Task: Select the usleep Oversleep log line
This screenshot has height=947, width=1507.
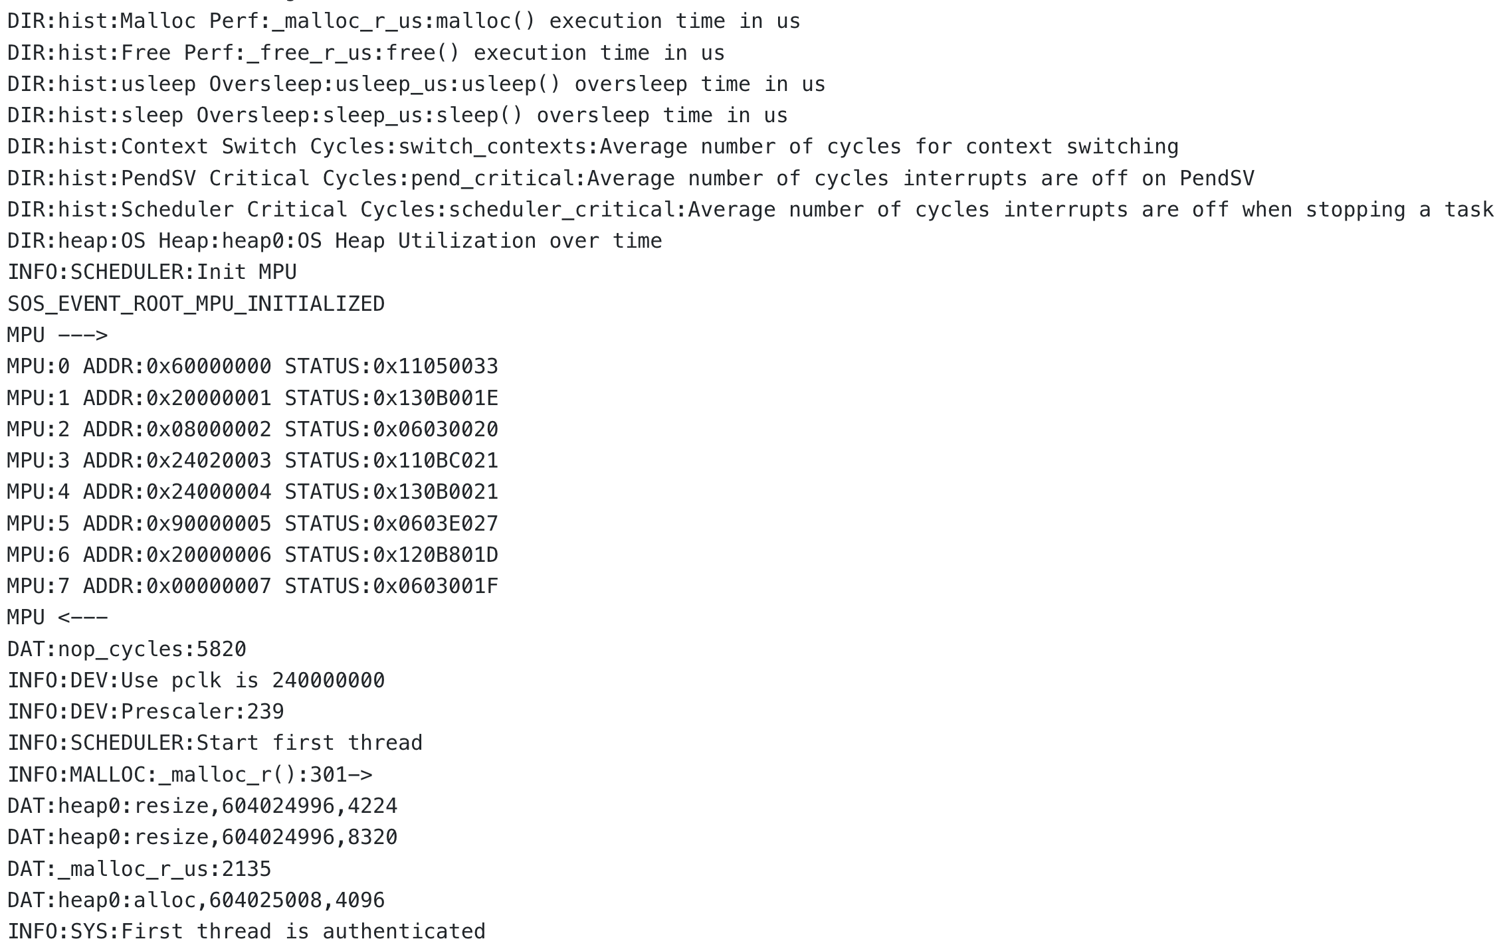Action: [417, 84]
